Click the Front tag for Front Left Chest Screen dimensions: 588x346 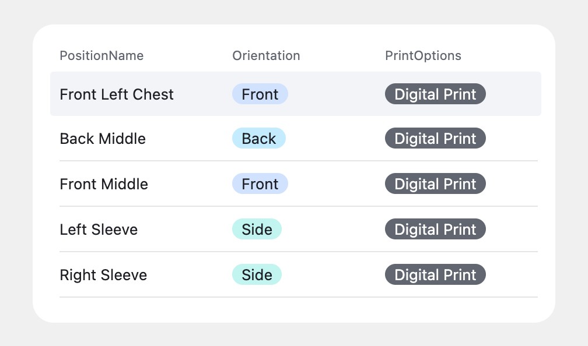260,94
